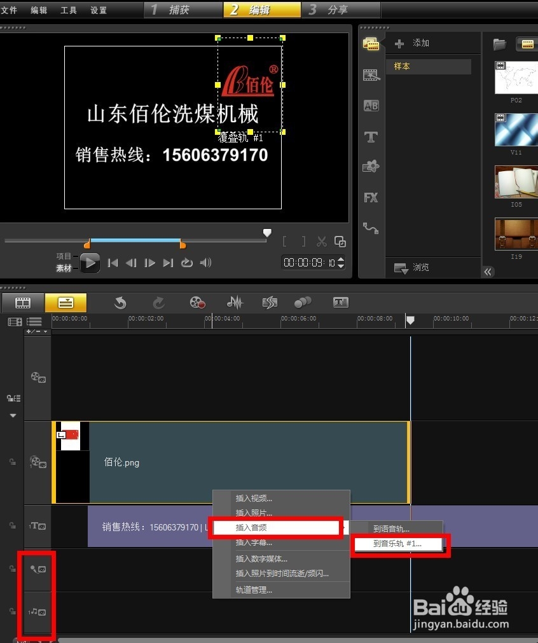Open the Auto Music tool
The width and height of the screenshot is (538, 643).
coord(270,303)
